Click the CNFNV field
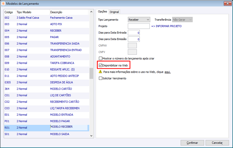233x148 pixels. pyautogui.click(x=132, y=45)
